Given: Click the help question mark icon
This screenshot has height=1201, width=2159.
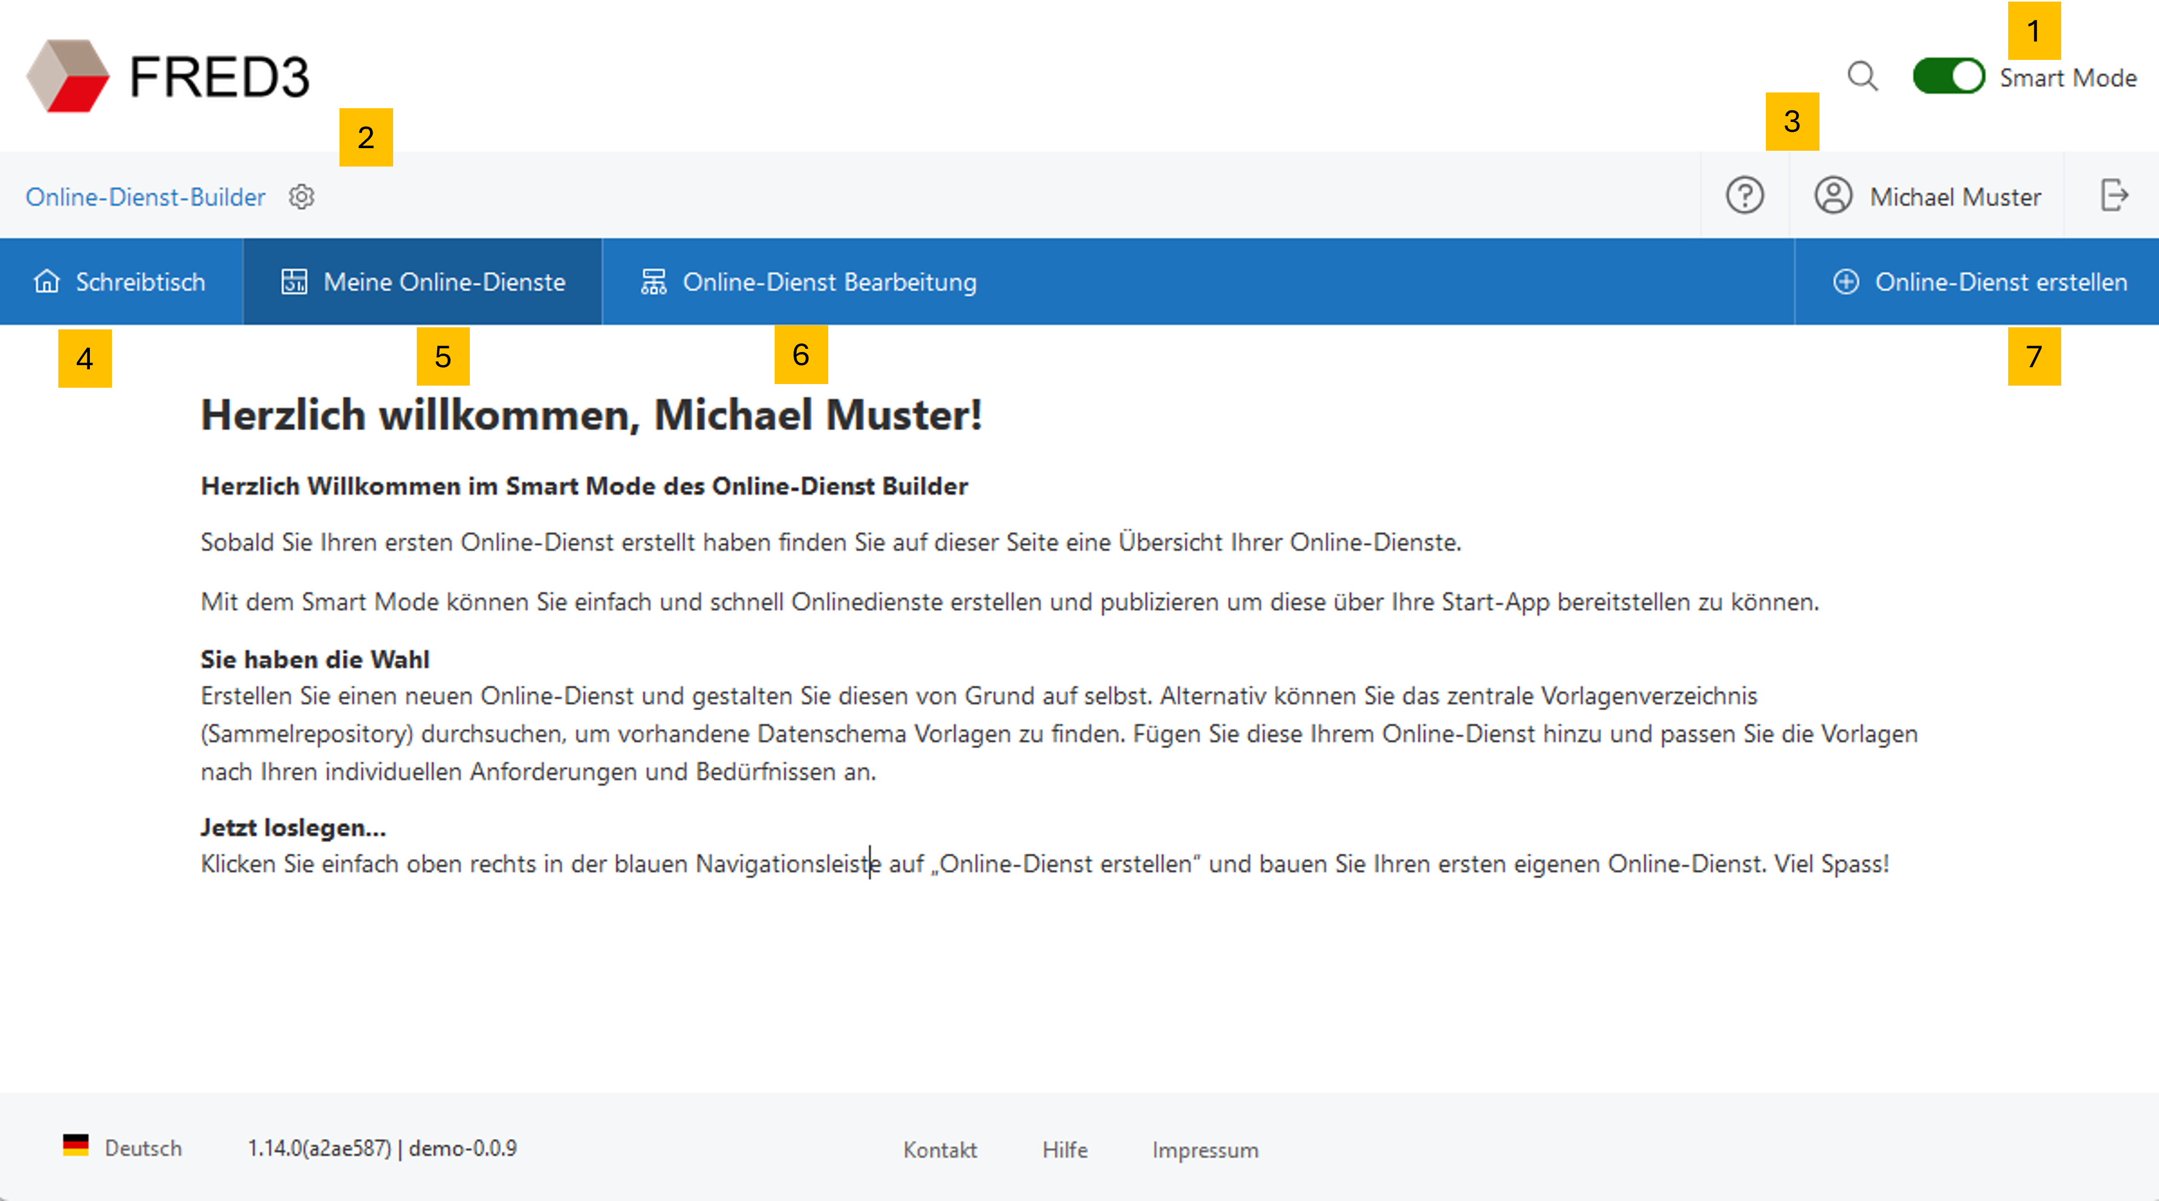Looking at the screenshot, I should pyautogui.click(x=1745, y=196).
